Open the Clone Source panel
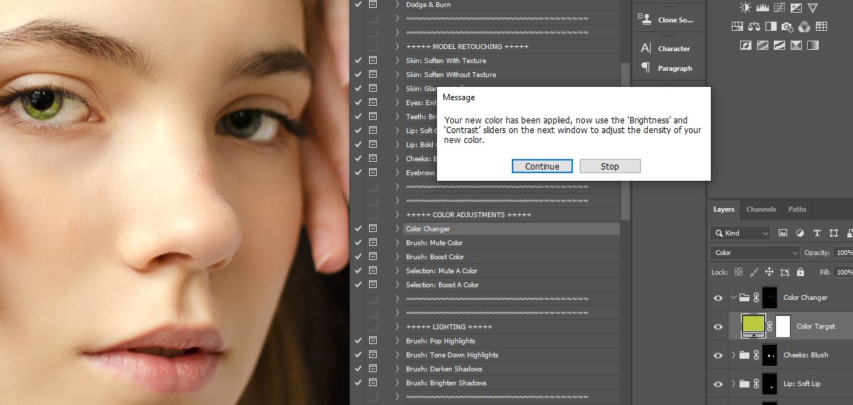The image size is (853, 405). click(667, 20)
